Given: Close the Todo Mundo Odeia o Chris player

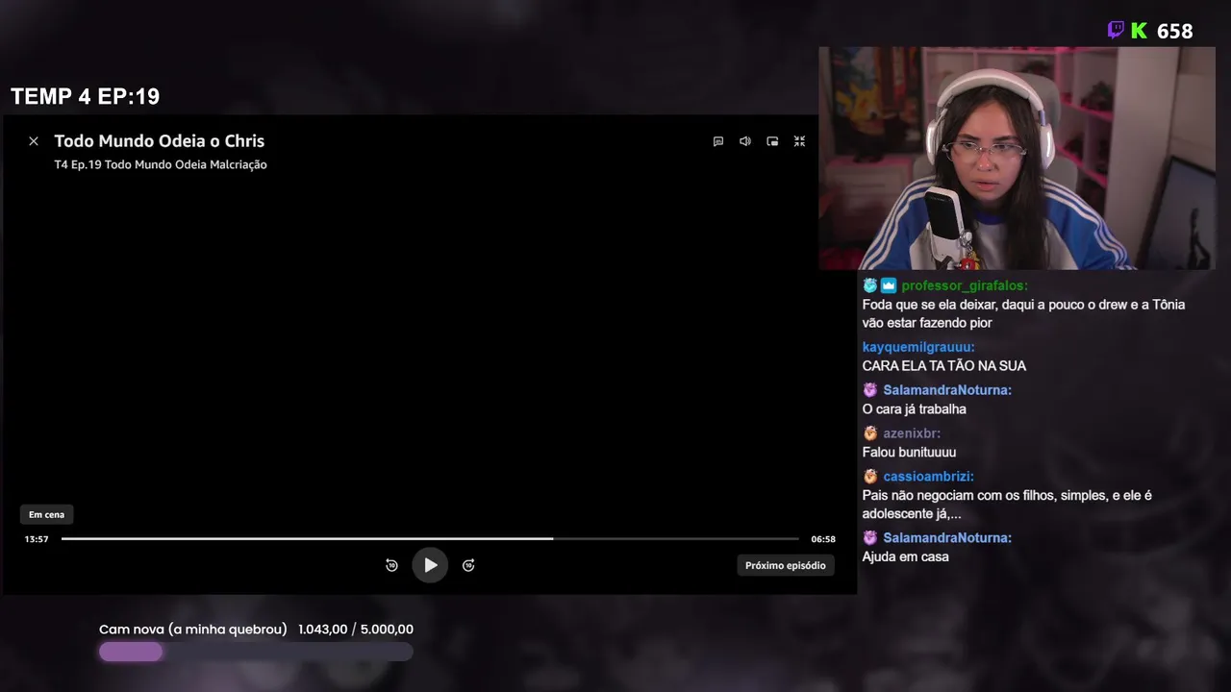Looking at the screenshot, I should [x=34, y=141].
